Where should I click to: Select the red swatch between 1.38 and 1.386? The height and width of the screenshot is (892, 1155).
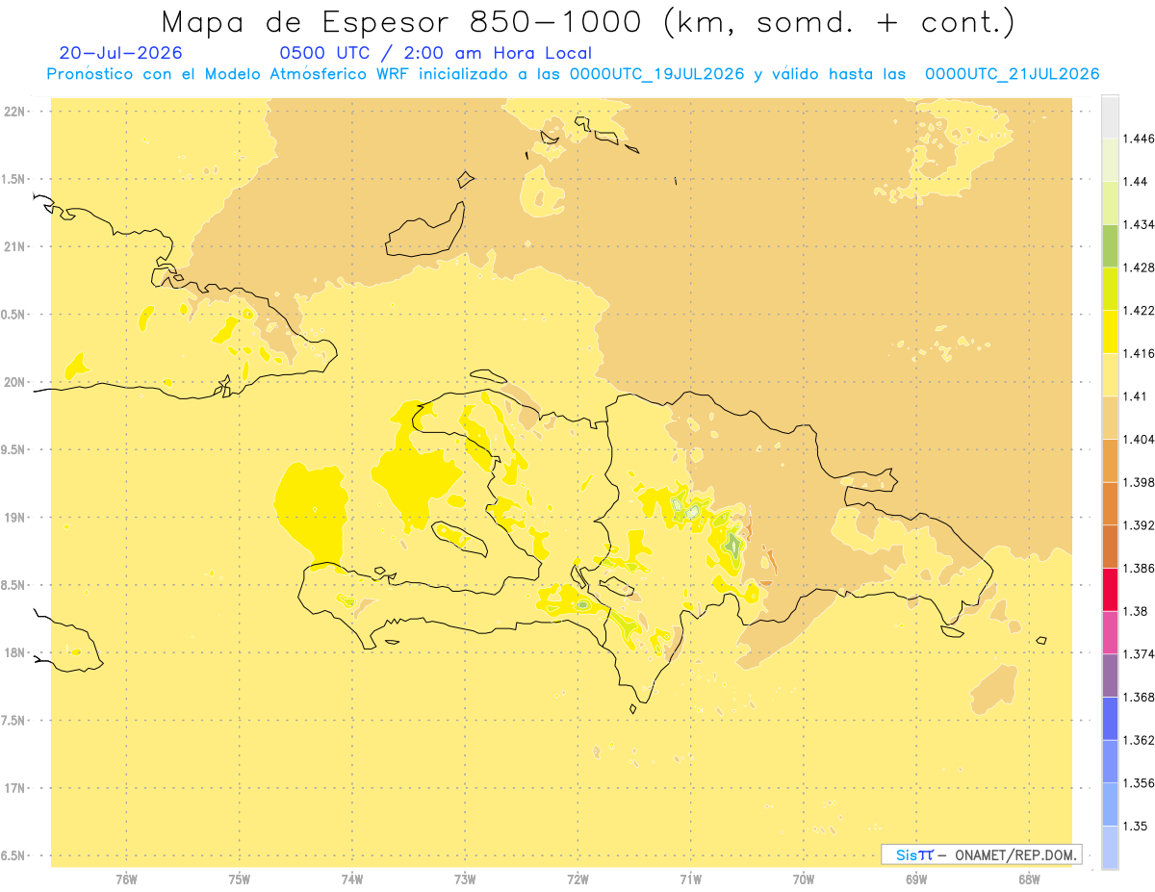tap(1110, 590)
